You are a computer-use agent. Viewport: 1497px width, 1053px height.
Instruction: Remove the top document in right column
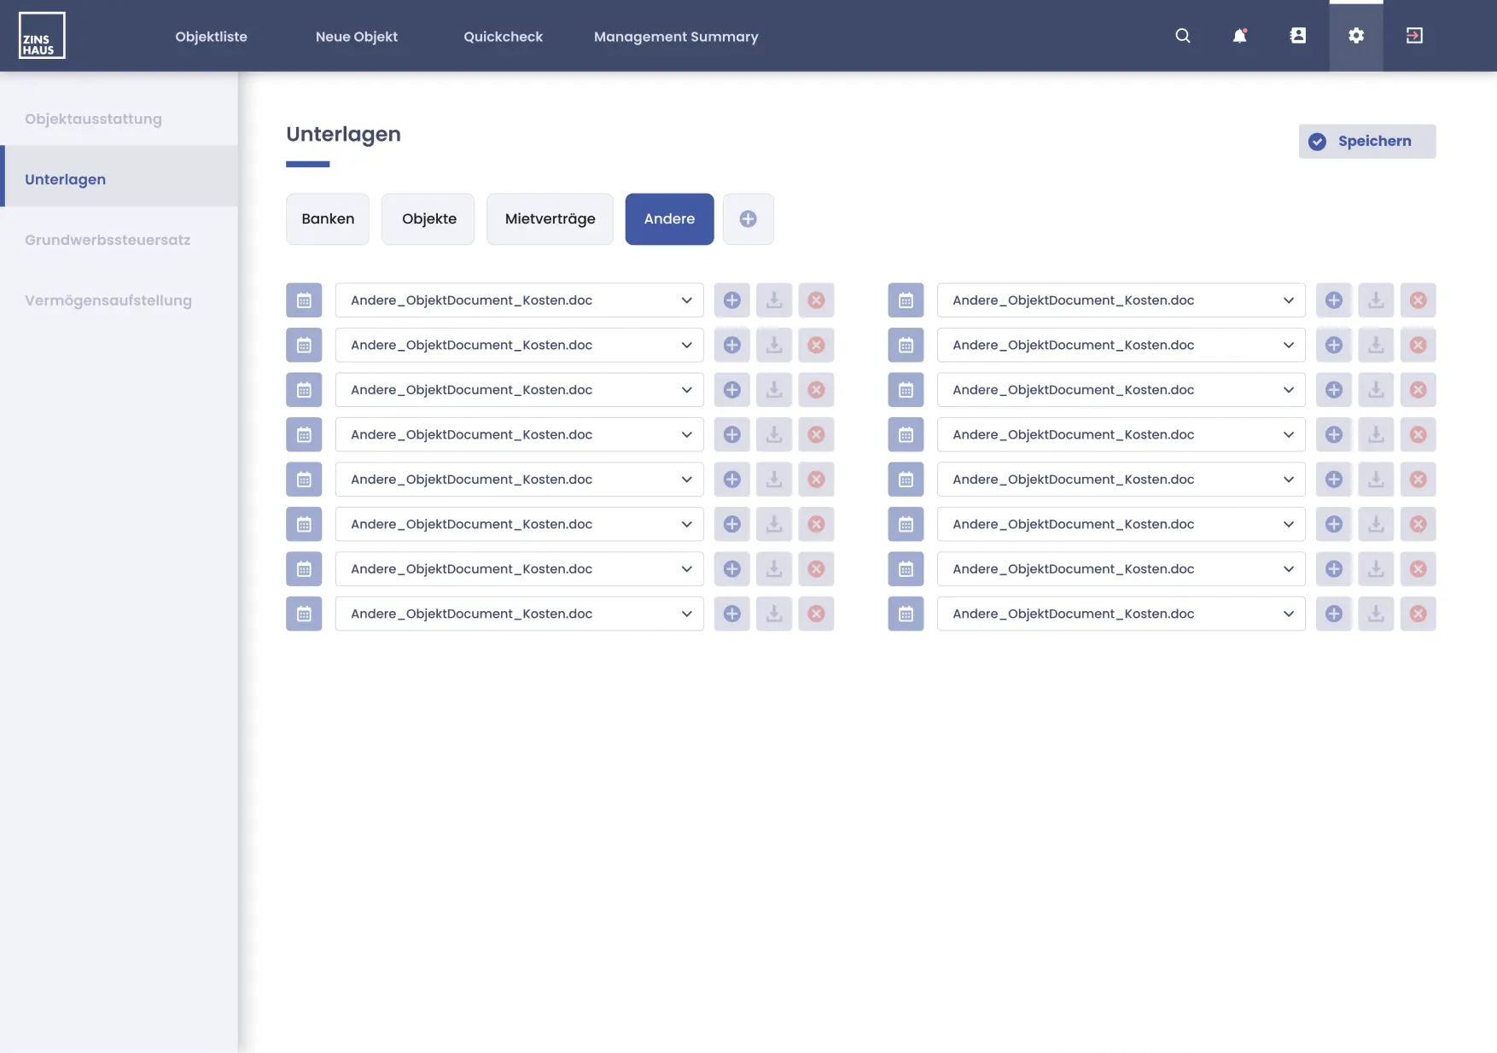(x=1418, y=300)
